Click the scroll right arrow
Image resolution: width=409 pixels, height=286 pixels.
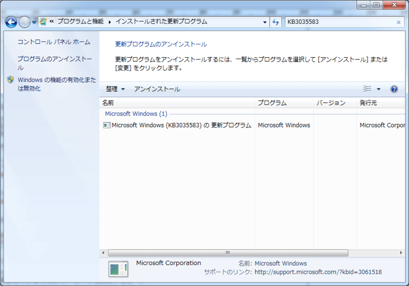[401, 253]
